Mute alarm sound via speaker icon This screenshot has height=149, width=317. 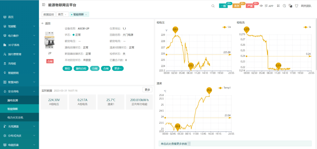(x=261, y=6)
